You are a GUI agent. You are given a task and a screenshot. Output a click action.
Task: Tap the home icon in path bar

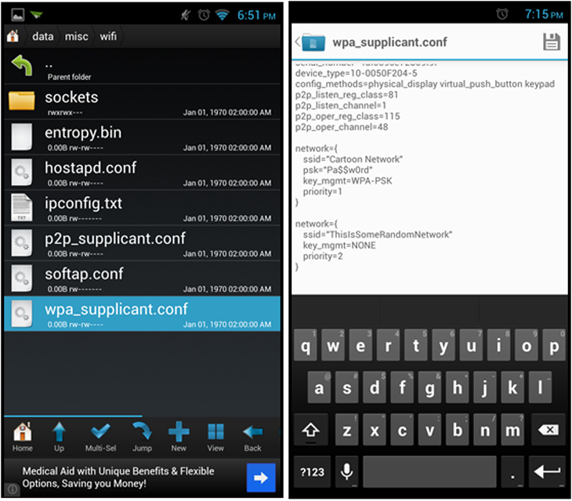tap(13, 36)
